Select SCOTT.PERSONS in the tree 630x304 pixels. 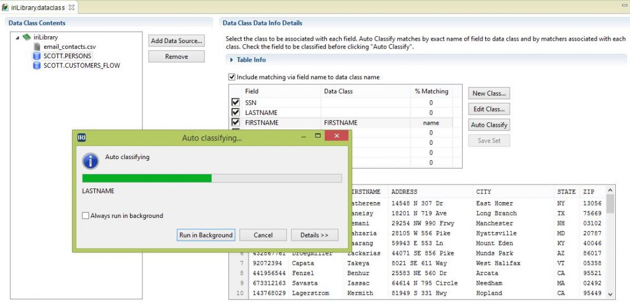(68, 56)
